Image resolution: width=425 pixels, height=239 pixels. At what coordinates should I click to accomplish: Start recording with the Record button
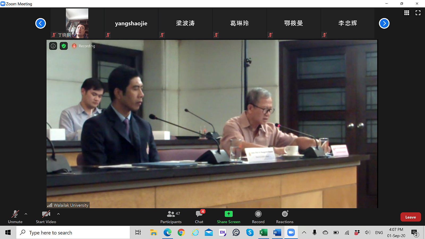(x=258, y=217)
